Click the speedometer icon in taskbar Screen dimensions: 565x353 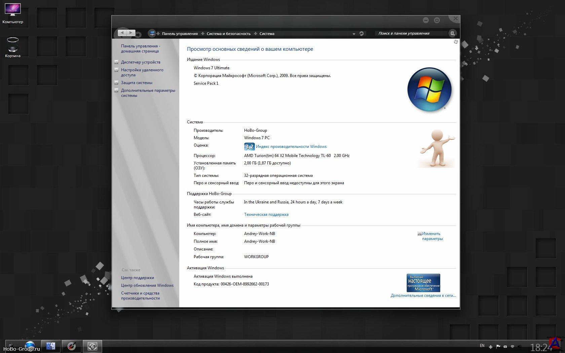(72, 346)
